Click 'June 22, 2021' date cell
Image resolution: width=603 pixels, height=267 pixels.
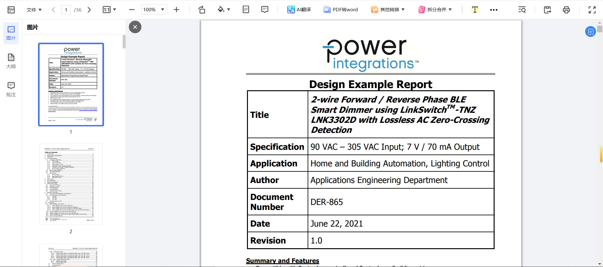click(x=337, y=224)
